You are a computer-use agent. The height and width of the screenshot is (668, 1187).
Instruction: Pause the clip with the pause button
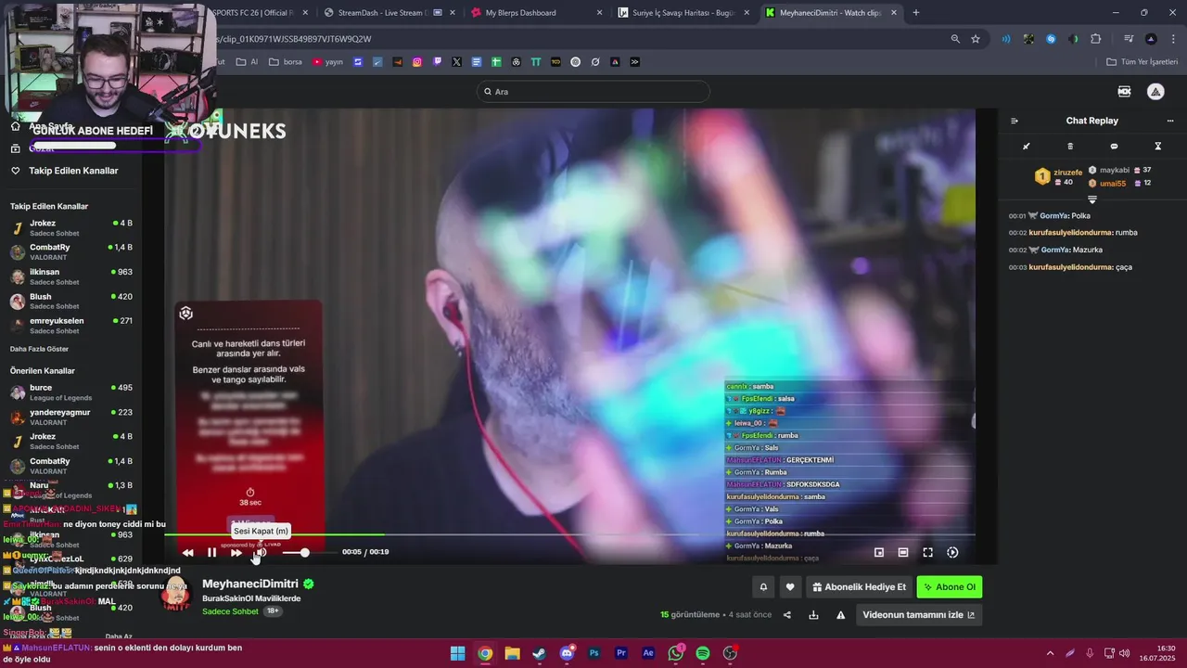[x=211, y=553]
